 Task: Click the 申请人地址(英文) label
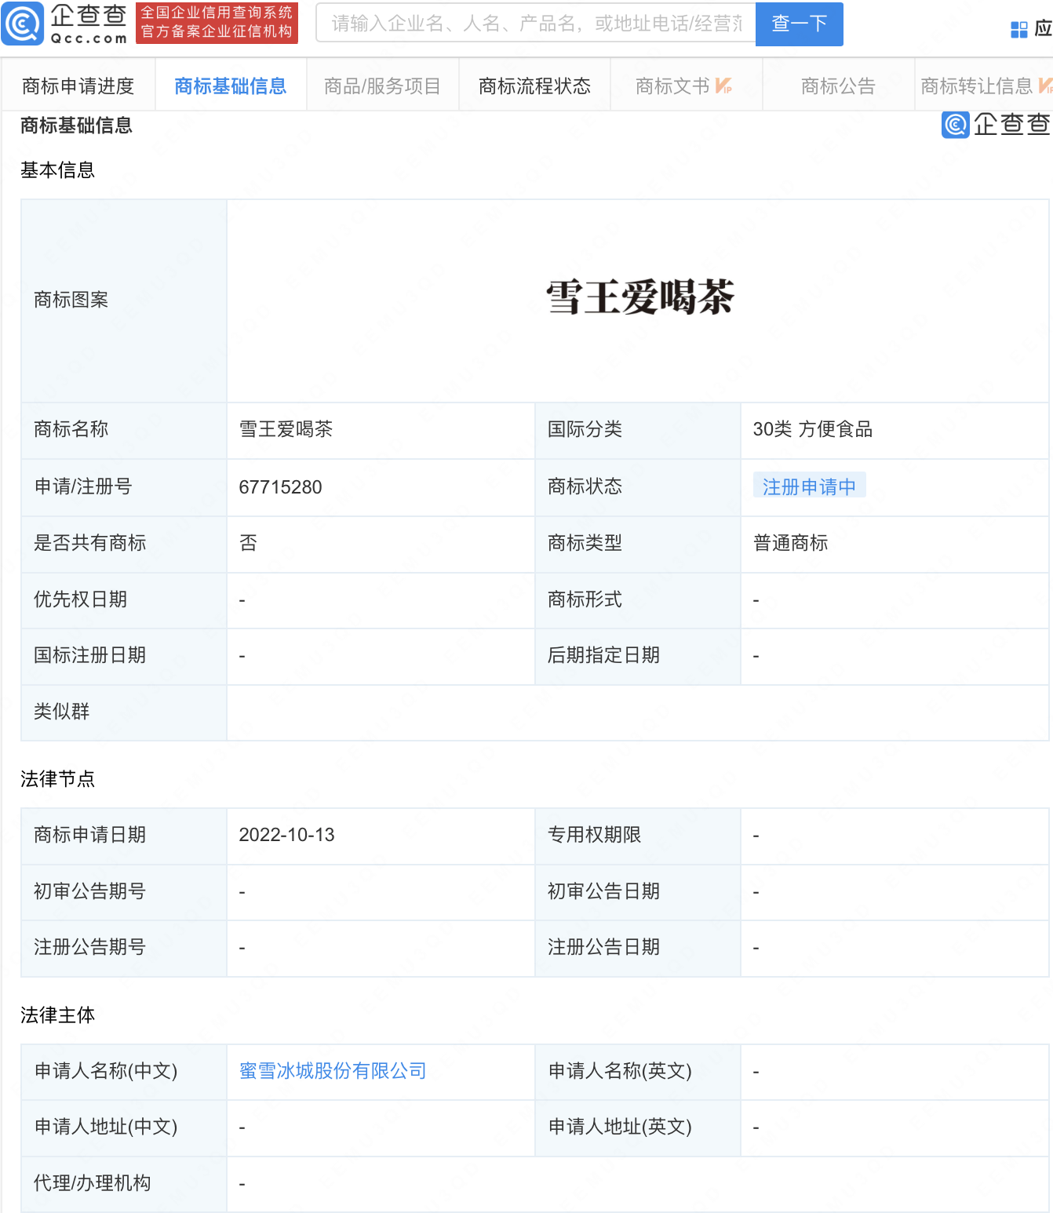point(620,1127)
